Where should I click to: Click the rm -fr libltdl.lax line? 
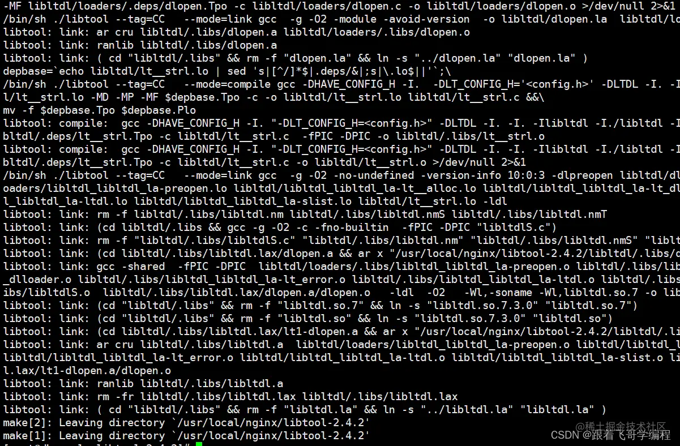point(230,397)
